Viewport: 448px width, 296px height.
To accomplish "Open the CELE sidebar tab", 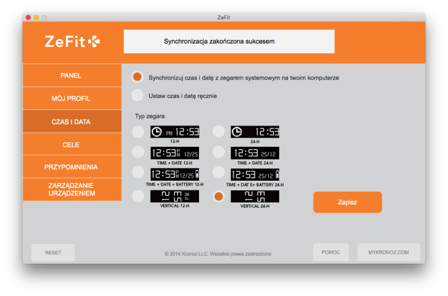I will point(71,145).
